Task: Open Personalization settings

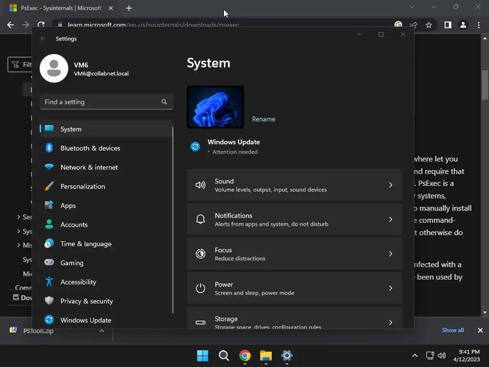Action: 106,186
